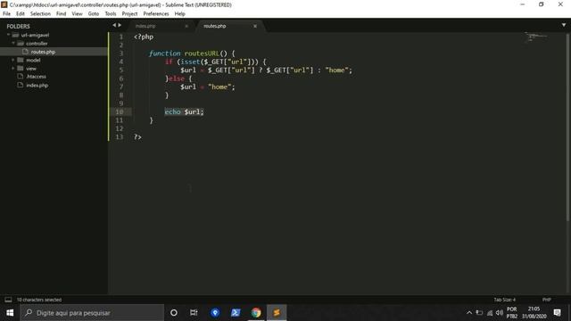571x321 pixels.
Task: Open Cortana from the taskbar
Action: pyautogui.click(x=174, y=313)
